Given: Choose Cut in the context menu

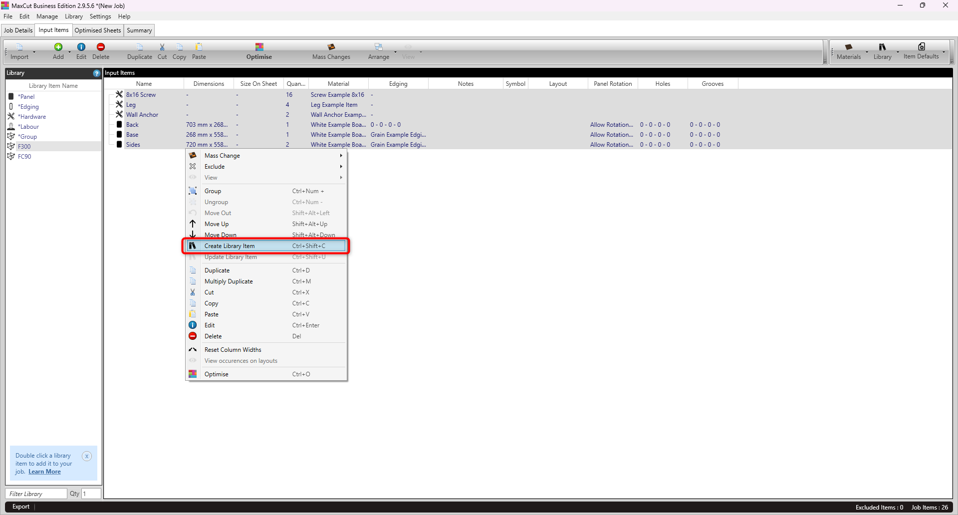Looking at the screenshot, I should pos(266,292).
